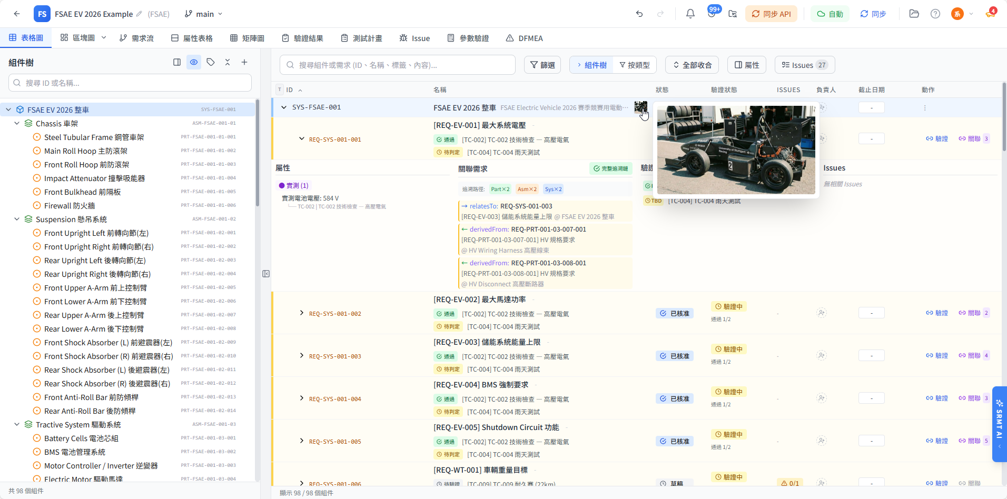Open the notifications bell
1007x499 pixels.
[690, 14]
